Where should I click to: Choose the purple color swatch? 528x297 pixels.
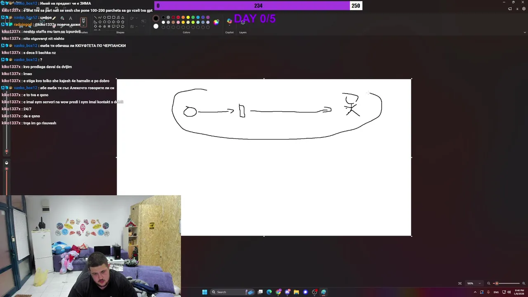pyautogui.click(x=208, y=17)
